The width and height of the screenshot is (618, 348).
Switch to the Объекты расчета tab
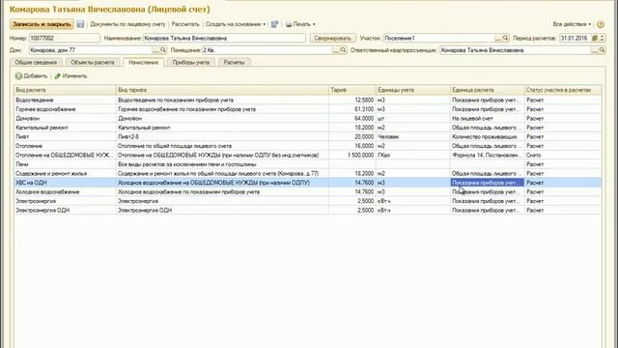pos(93,62)
